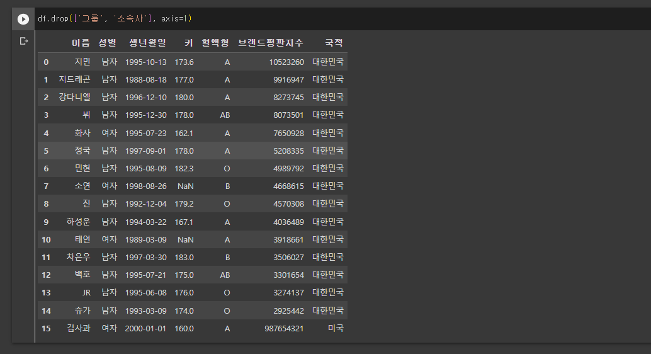
Task: Click brand index value 7650928
Action: pyautogui.click(x=288, y=133)
